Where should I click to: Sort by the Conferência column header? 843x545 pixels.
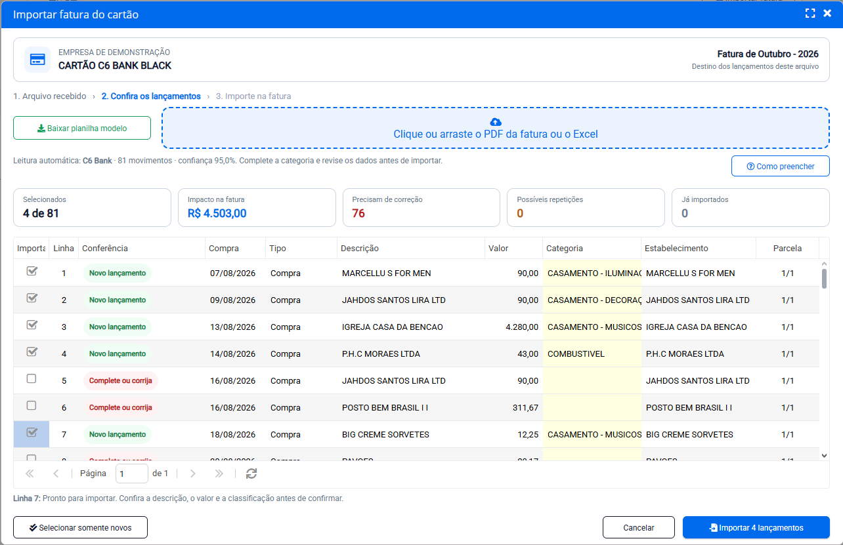point(142,249)
